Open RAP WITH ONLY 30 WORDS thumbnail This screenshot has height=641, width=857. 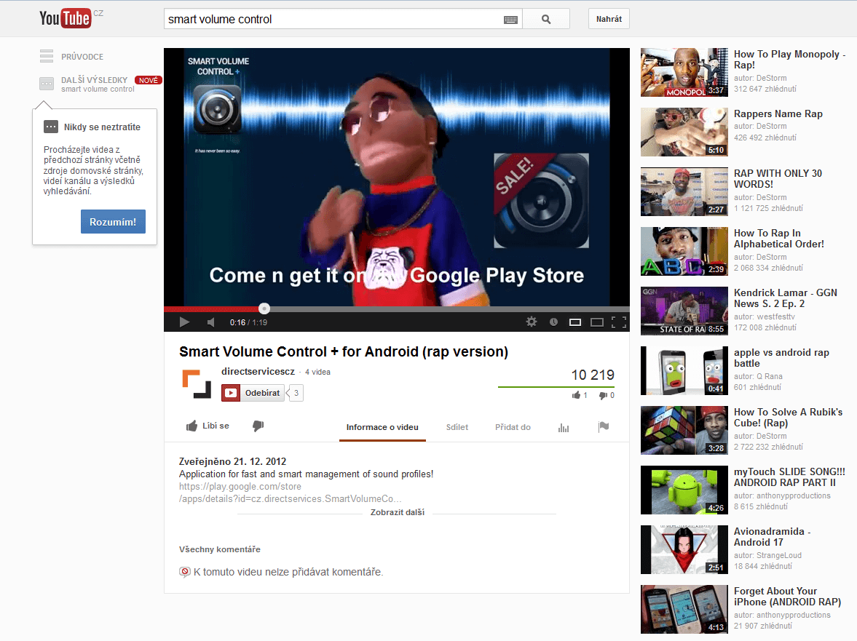click(x=684, y=191)
